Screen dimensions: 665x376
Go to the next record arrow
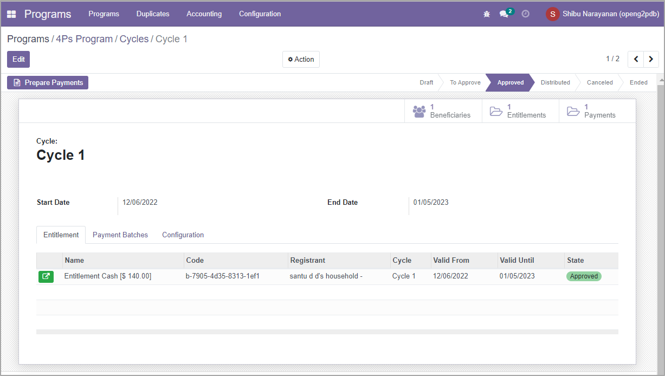point(651,59)
